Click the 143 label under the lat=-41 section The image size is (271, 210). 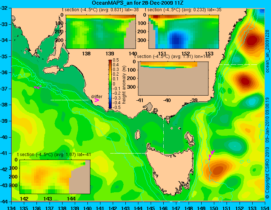pos(48,199)
